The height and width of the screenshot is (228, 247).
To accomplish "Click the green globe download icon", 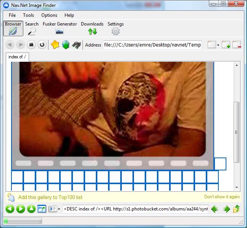I will (x=66, y=45).
